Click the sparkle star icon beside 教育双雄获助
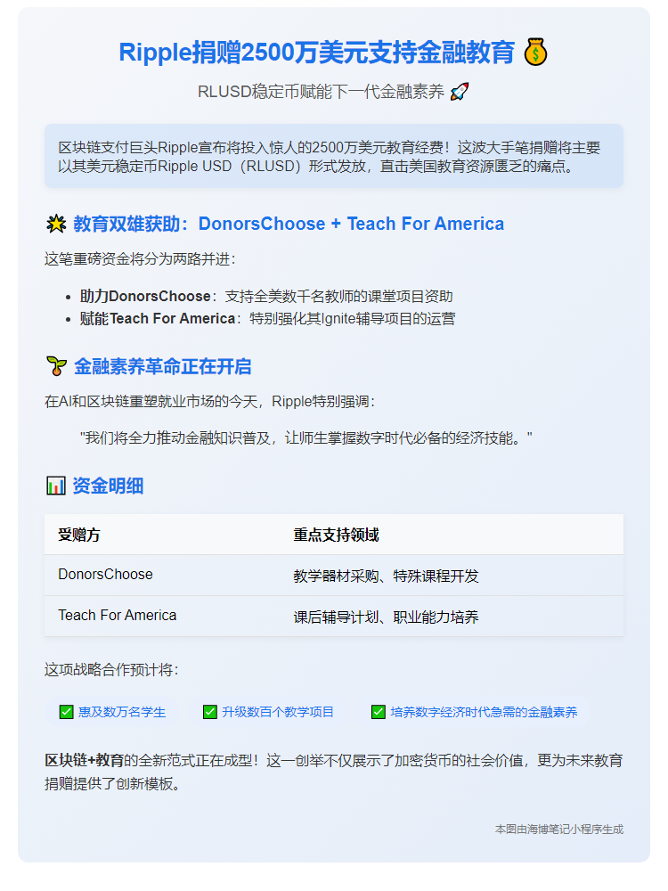The height and width of the screenshot is (891, 668). coord(55,224)
